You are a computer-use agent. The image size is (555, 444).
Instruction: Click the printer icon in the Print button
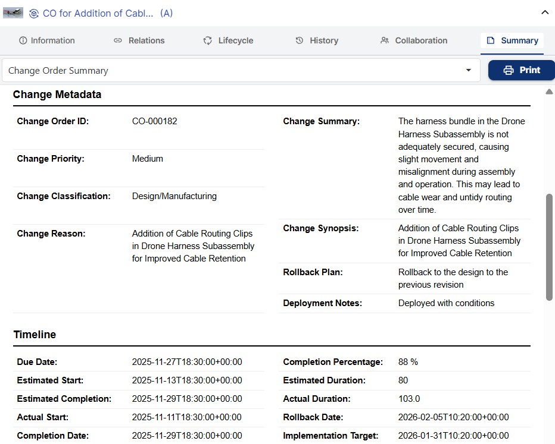509,70
